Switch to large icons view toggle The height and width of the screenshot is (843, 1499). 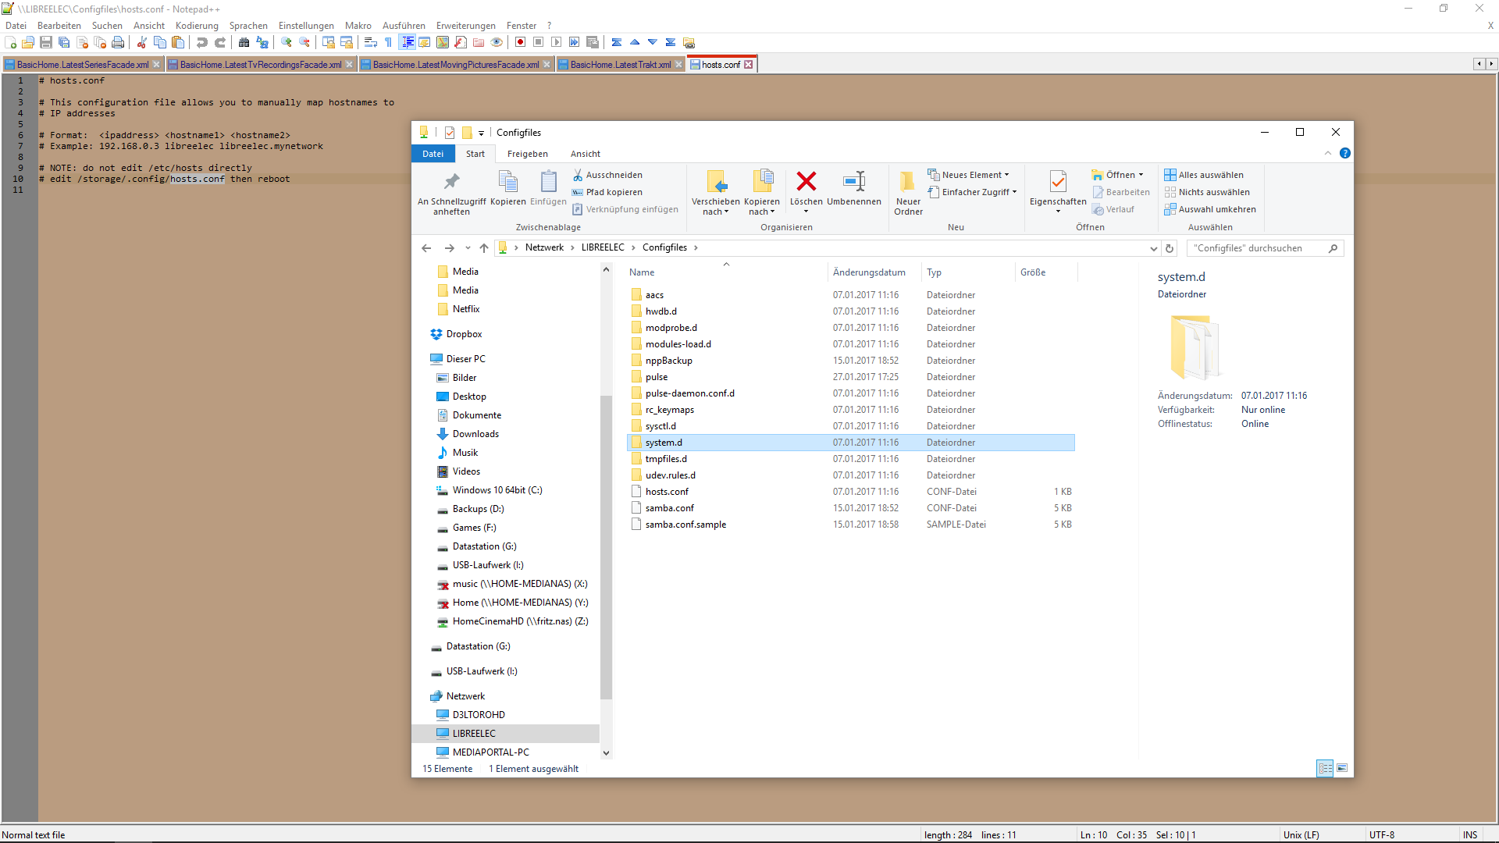point(1342,769)
